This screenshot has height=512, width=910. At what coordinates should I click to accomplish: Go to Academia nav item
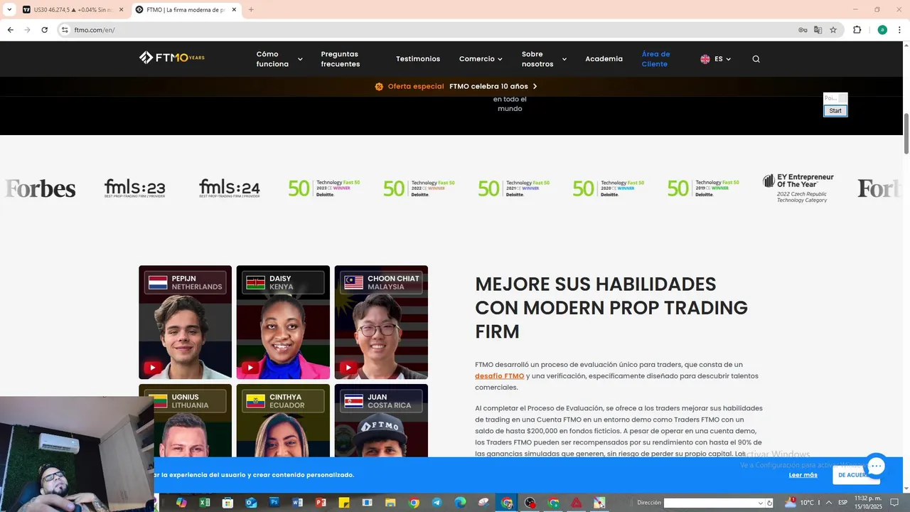coord(604,59)
